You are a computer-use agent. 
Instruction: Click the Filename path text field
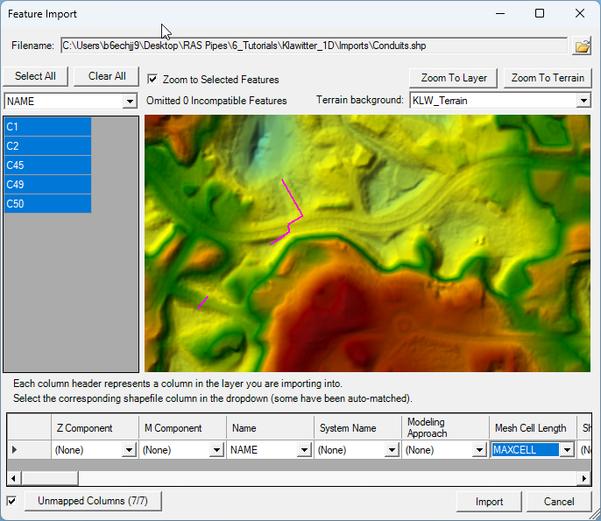pos(313,46)
